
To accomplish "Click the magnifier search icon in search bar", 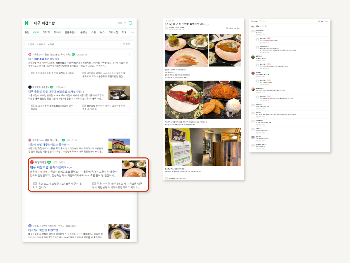I will coord(130,23).
